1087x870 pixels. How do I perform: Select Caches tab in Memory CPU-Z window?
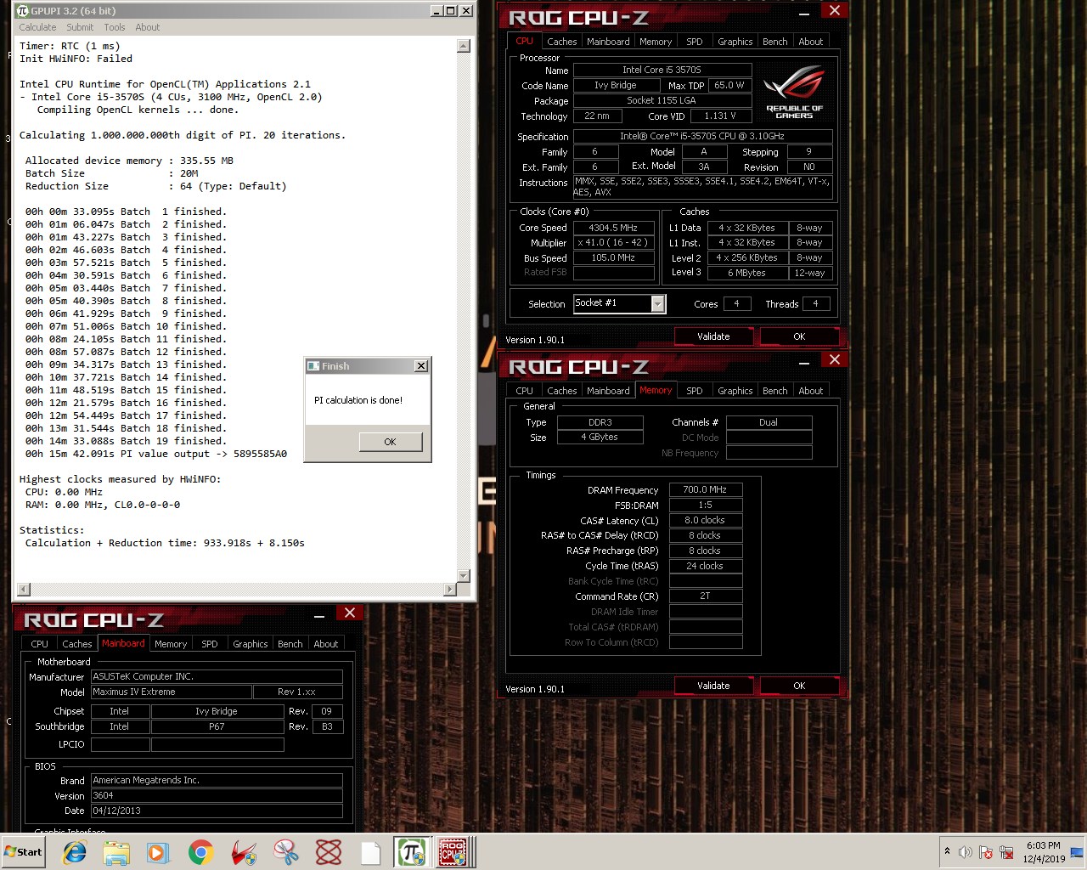pyautogui.click(x=561, y=391)
